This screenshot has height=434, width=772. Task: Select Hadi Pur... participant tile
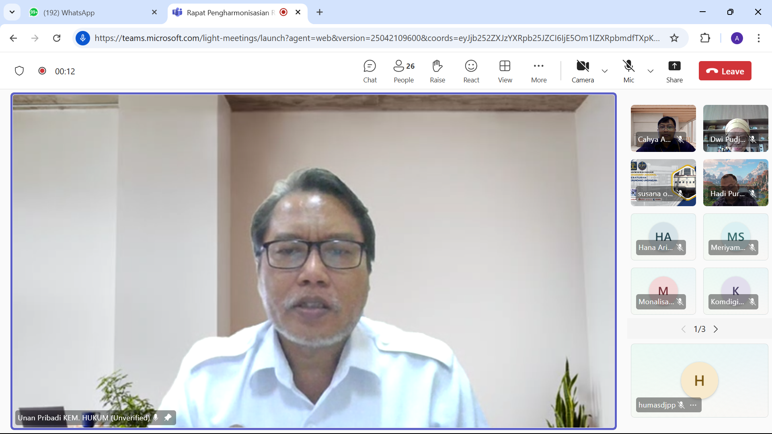(x=735, y=182)
